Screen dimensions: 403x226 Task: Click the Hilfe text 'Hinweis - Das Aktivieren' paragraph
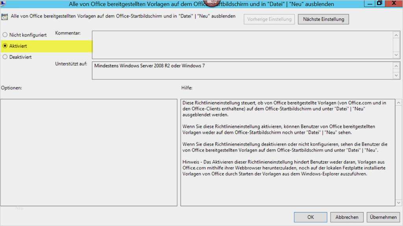pyautogui.click(x=284, y=168)
